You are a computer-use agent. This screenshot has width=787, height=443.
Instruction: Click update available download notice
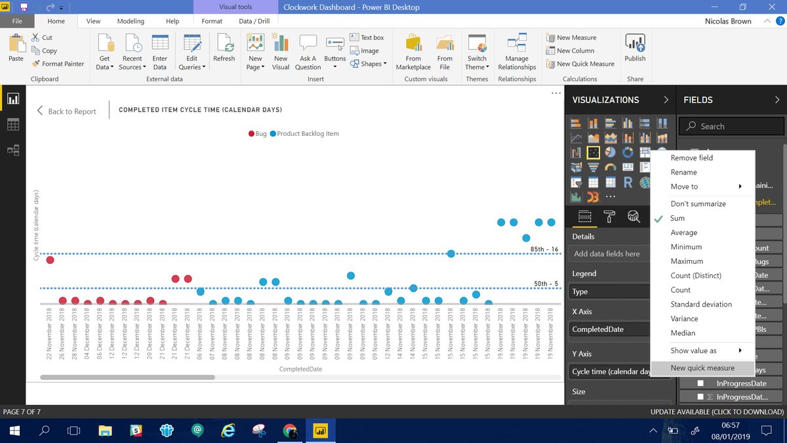(x=717, y=411)
